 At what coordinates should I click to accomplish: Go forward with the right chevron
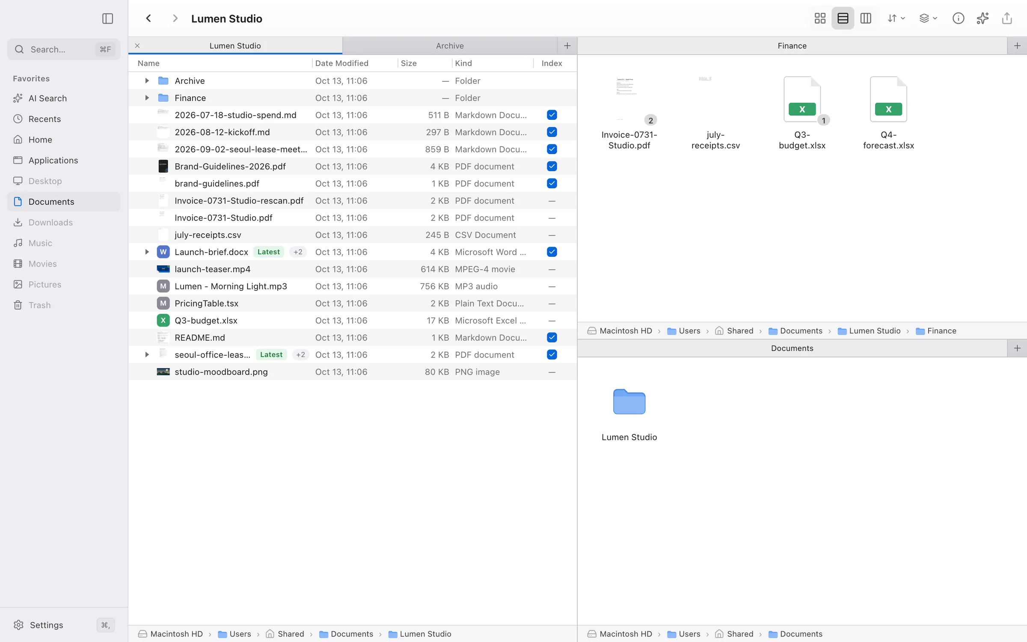(175, 18)
